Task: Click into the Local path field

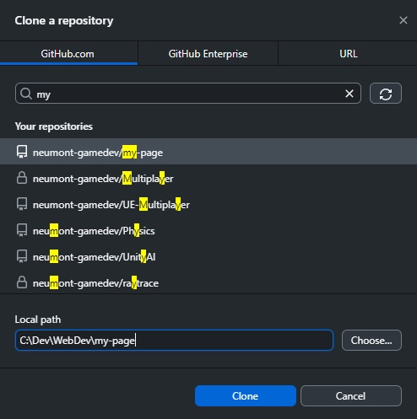Action: (x=174, y=341)
